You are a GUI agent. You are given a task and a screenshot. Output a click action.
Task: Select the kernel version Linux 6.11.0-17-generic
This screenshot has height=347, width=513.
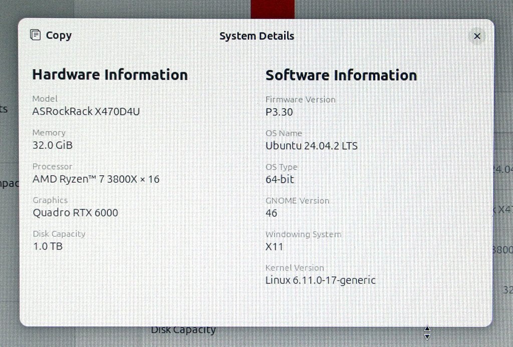click(320, 280)
